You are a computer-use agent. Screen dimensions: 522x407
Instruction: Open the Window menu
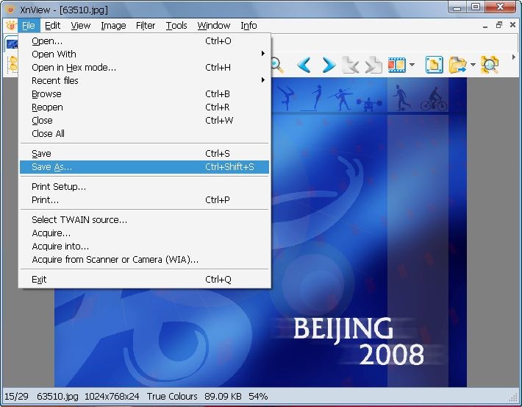coord(214,26)
